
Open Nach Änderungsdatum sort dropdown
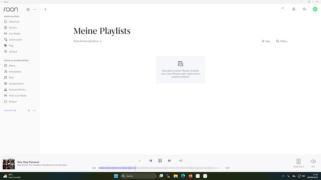[x=87, y=41]
